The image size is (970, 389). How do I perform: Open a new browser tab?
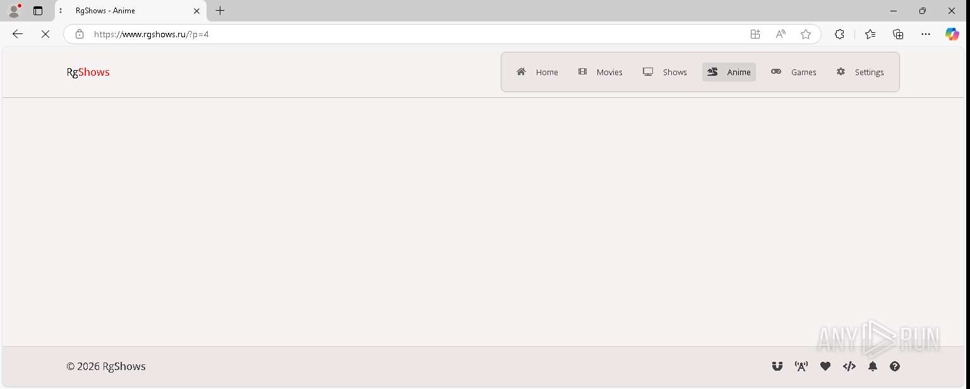point(220,11)
